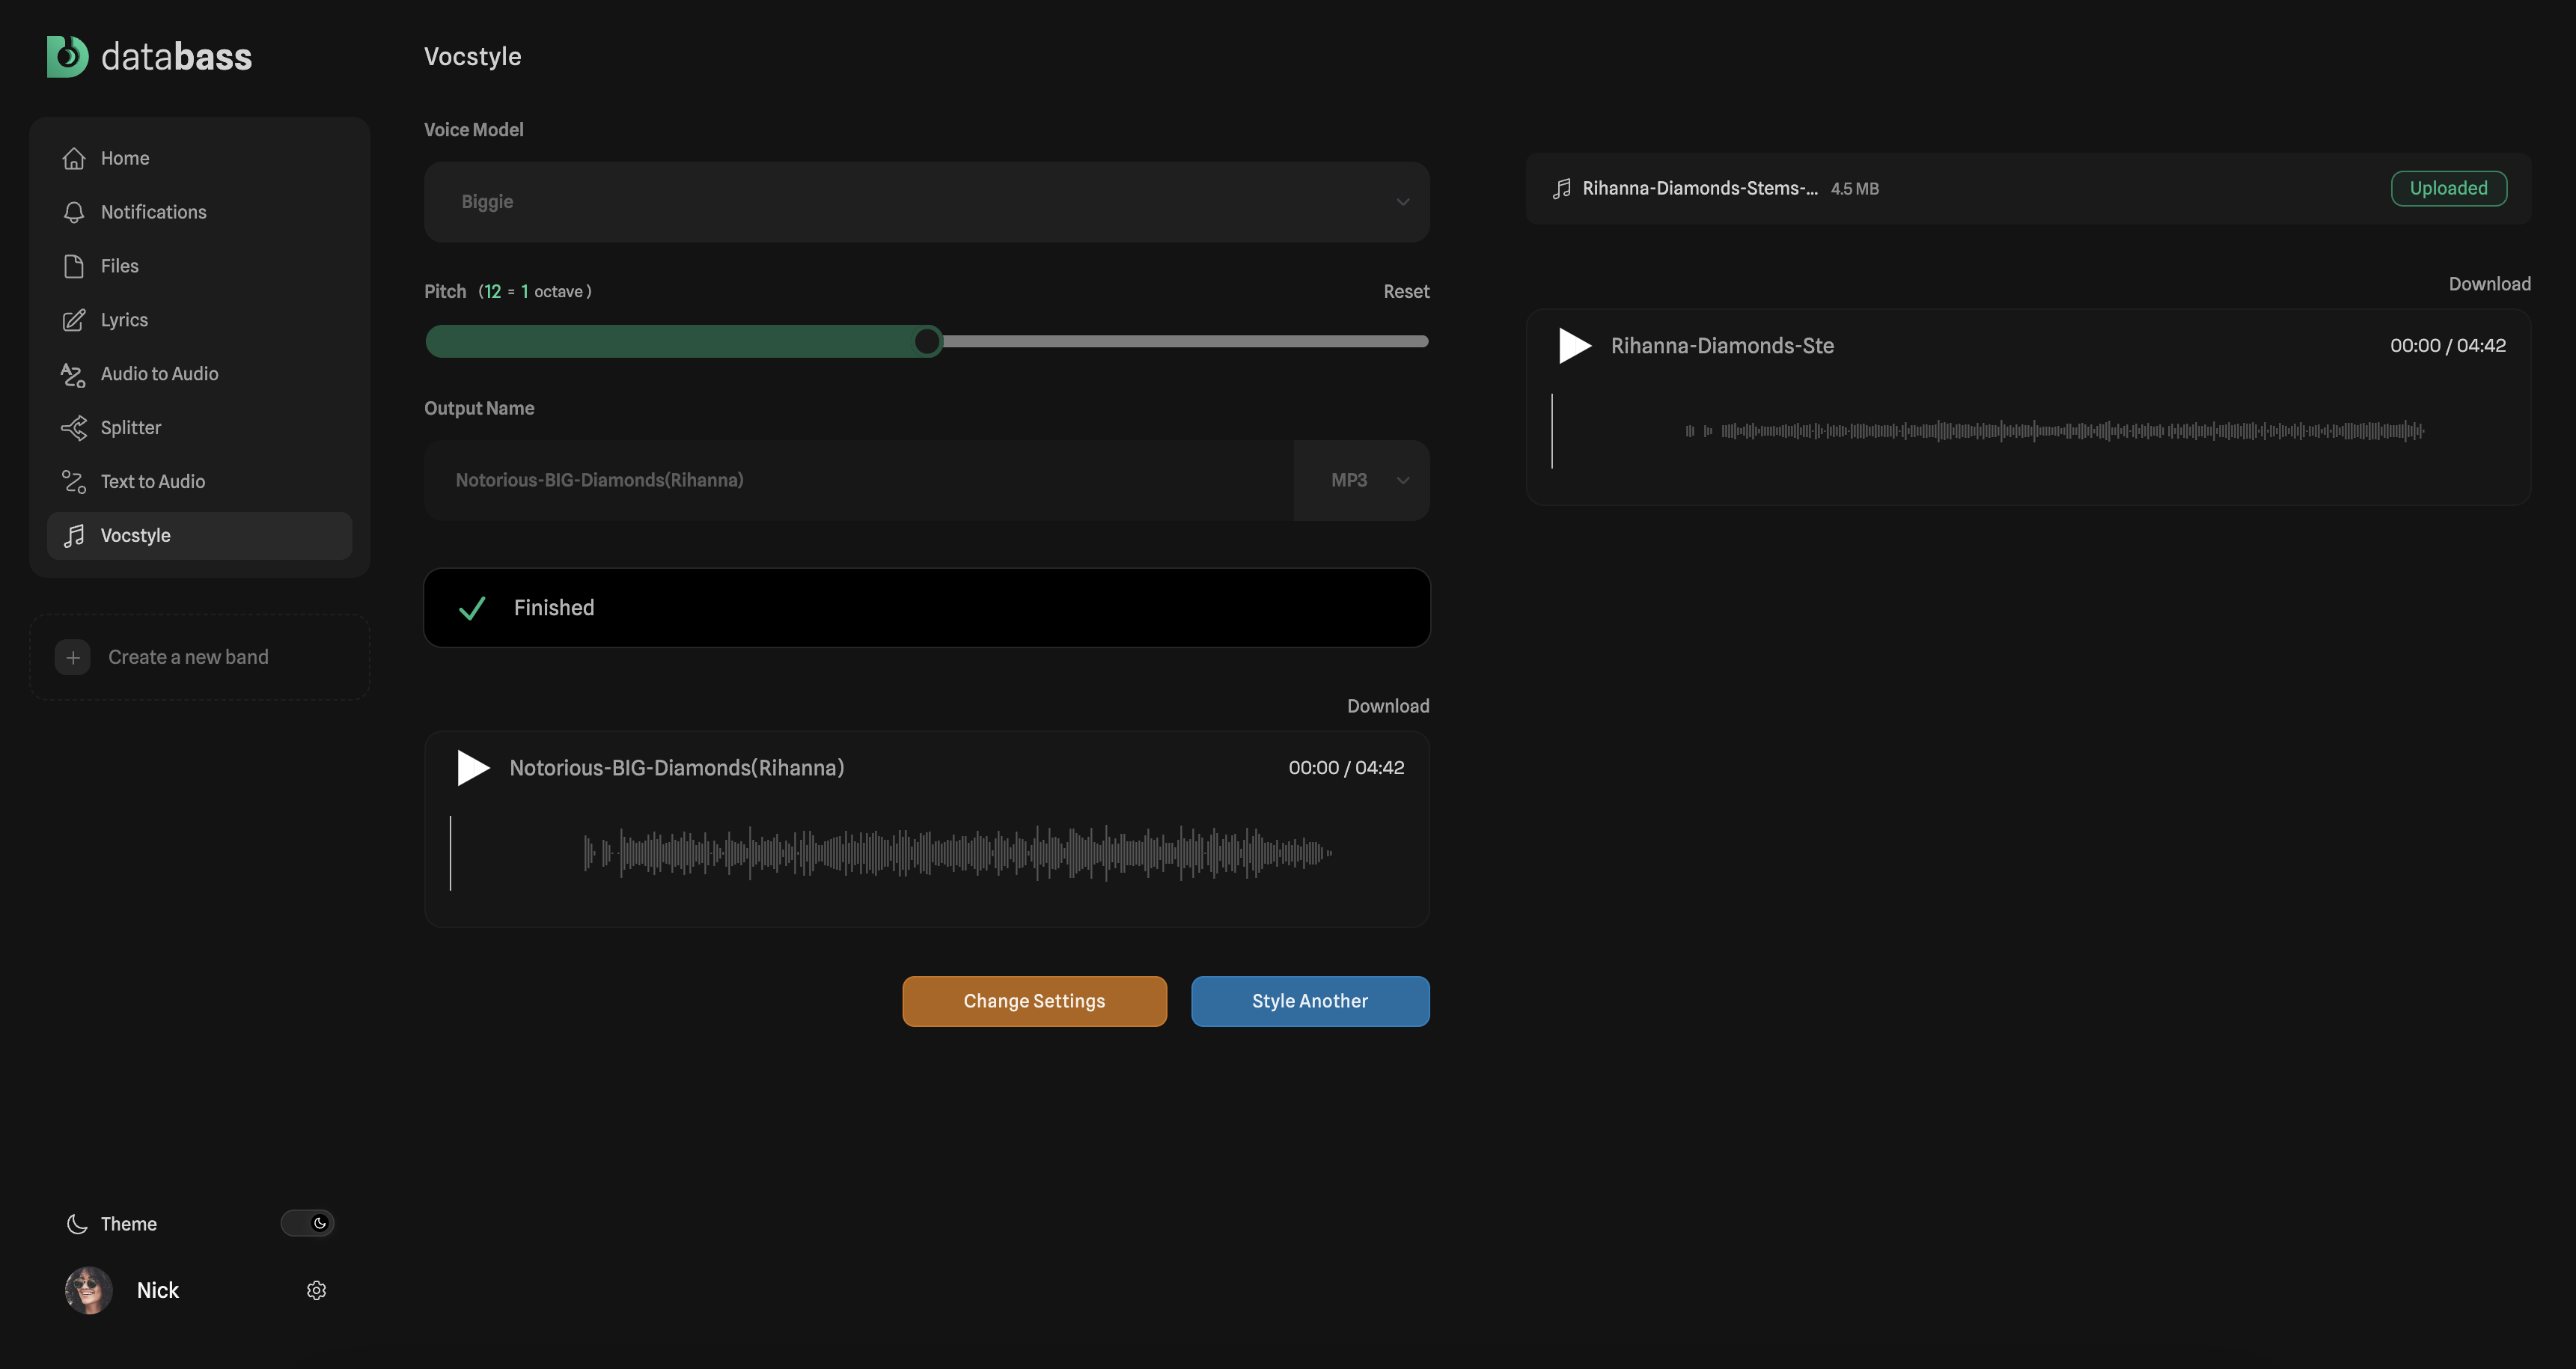Play the Rihanna-Diamonds-Ste source track
This screenshot has height=1369, width=2576.
click(x=1575, y=346)
